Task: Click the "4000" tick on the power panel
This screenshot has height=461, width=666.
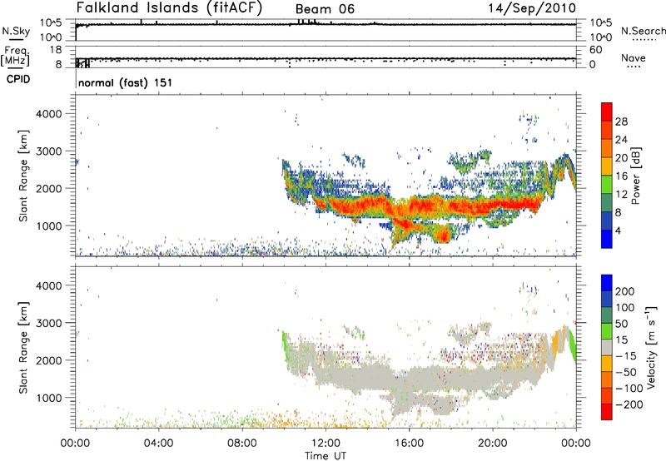Action: [49, 114]
